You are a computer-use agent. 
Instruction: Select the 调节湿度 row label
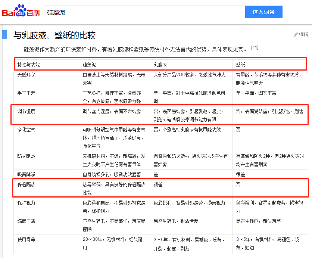coord(26,111)
